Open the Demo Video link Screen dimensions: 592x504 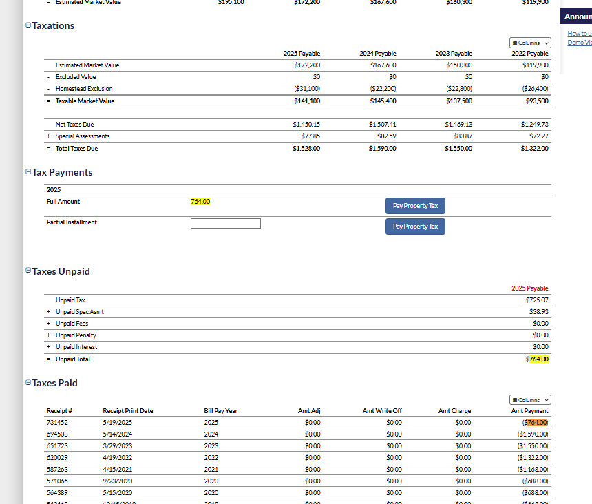click(578, 43)
